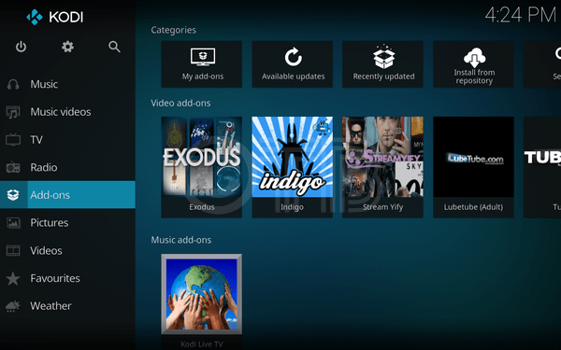561x350 pixels.
Task: Select Music videos in the sidebar
Action: [x=67, y=112]
